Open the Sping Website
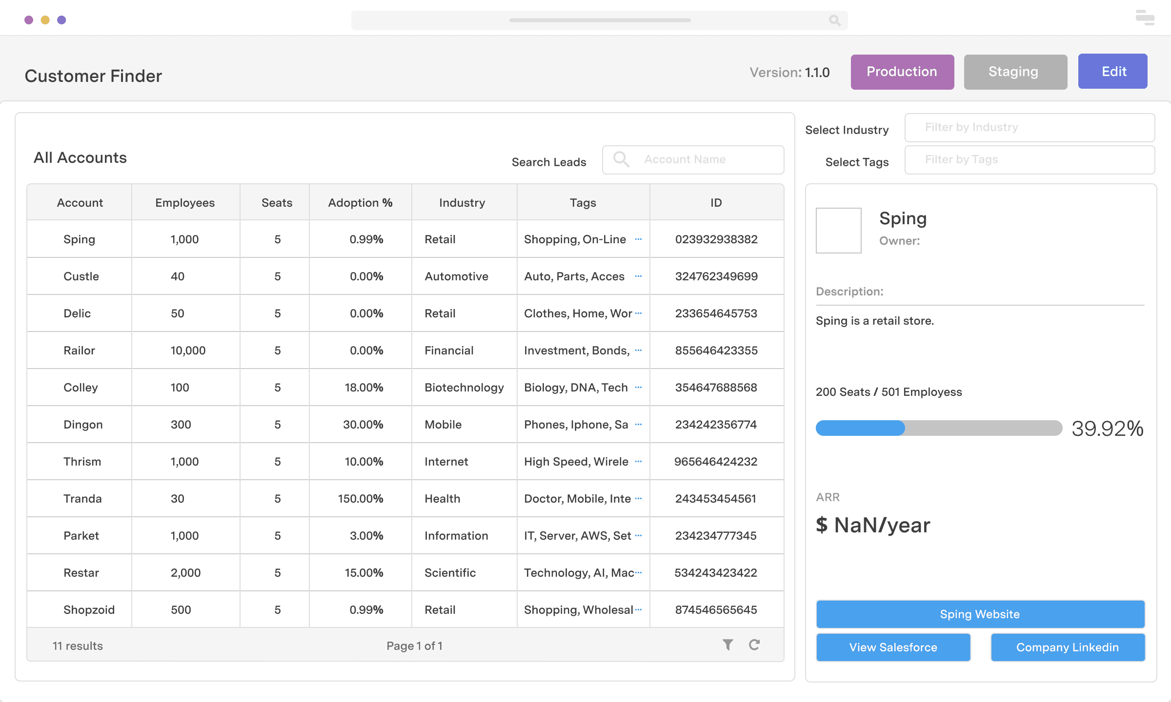This screenshot has height=702, width=1171. point(980,614)
